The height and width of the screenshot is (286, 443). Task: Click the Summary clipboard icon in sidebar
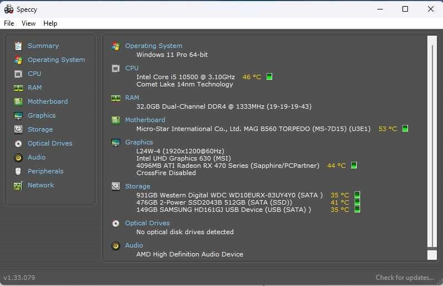(18, 46)
